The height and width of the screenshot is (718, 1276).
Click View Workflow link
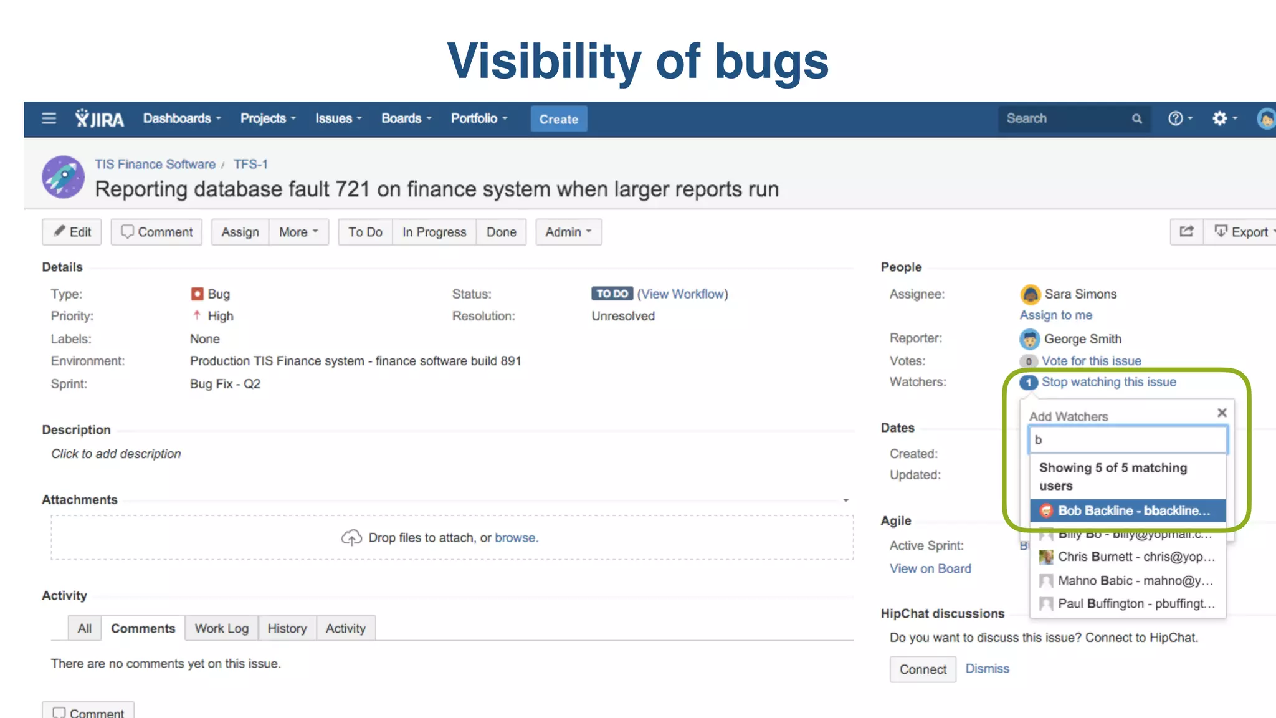682,294
